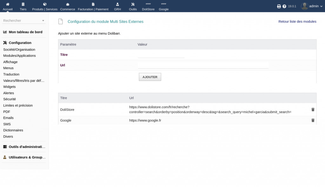
Task: Open Produits | Services cube icon
Action: (45, 4)
